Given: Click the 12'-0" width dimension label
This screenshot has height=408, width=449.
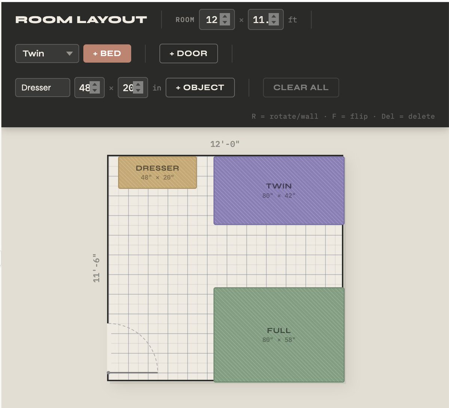Looking at the screenshot, I should pos(225,144).
